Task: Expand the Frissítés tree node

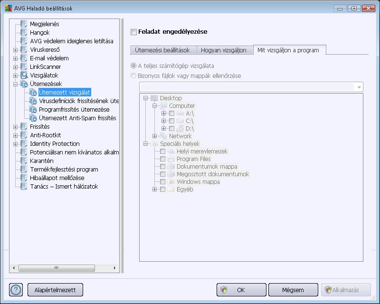Action: click(16, 127)
